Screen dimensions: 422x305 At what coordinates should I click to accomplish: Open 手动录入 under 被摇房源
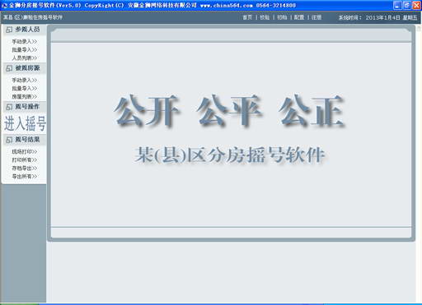pyautogui.click(x=25, y=81)
